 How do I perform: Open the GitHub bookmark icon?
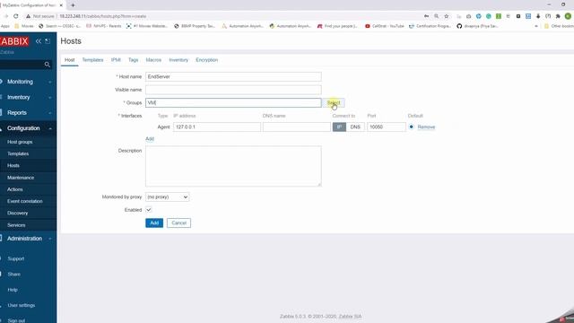(x=459, y=26)
